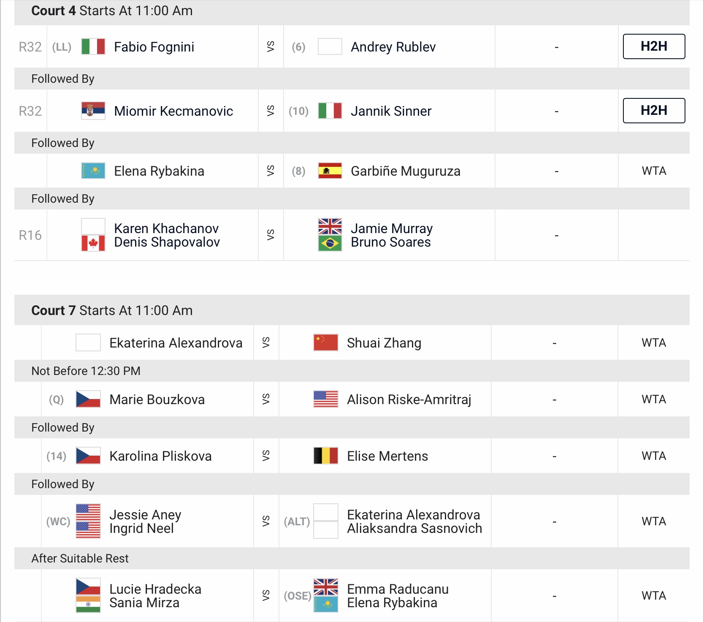The image size is (704, 622).
Task: Open Karolina Pliskova's player link
Action: click(160, 456)
